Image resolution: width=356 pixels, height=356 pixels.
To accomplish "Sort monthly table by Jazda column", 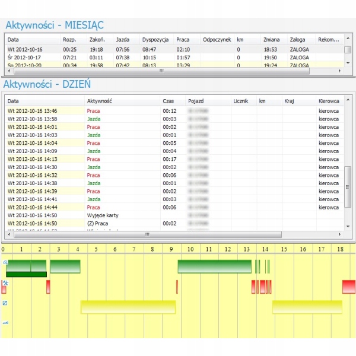I will pos(122,40).
